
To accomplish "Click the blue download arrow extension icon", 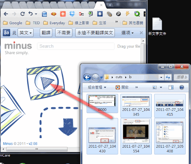I will click(x=100, y=14).
